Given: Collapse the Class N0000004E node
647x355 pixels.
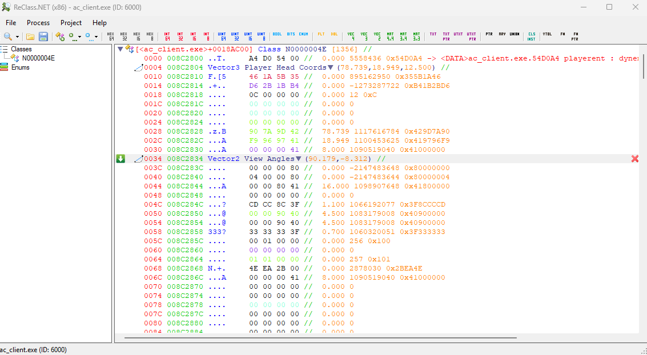Looking at the screenshot, I should click(x=120, y=49).
